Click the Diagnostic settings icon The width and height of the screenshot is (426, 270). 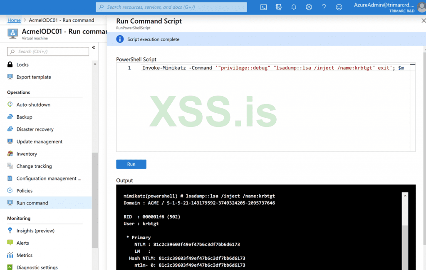(10, 267)
